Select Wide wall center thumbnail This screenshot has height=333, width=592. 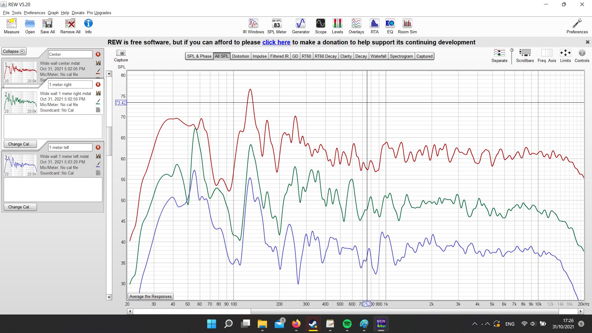pyautogui.click(x=20, y=72)
